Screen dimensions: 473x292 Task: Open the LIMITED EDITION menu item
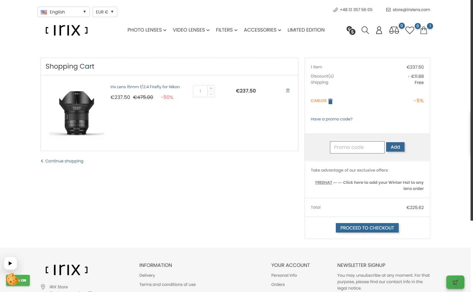click(x=306, y=30)
